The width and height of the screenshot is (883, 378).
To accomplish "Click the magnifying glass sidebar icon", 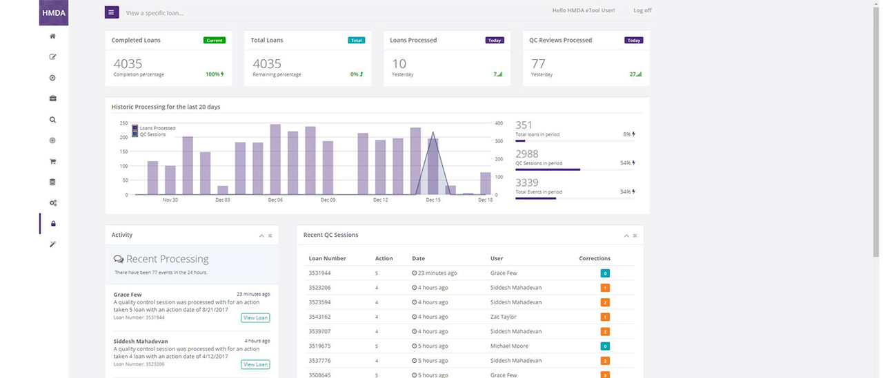I will pos(53,120).
